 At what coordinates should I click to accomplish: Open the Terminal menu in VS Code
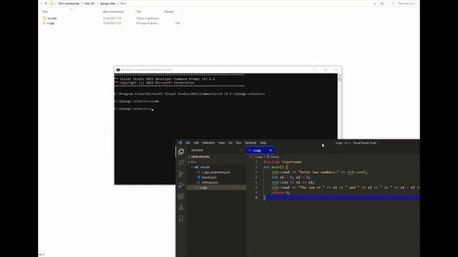coord(250,143)
